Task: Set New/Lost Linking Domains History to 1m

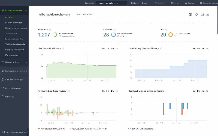Action: point(194,91)
